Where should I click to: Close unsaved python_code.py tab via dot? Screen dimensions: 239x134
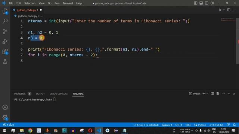pyautogui.click(x=41, y=10)
